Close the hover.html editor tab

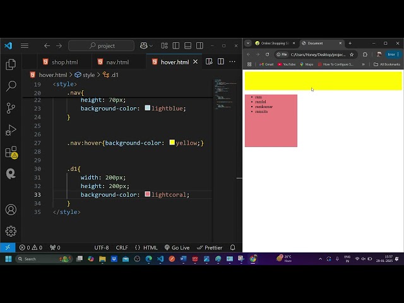pyautogui.click(x=196, y=62)
